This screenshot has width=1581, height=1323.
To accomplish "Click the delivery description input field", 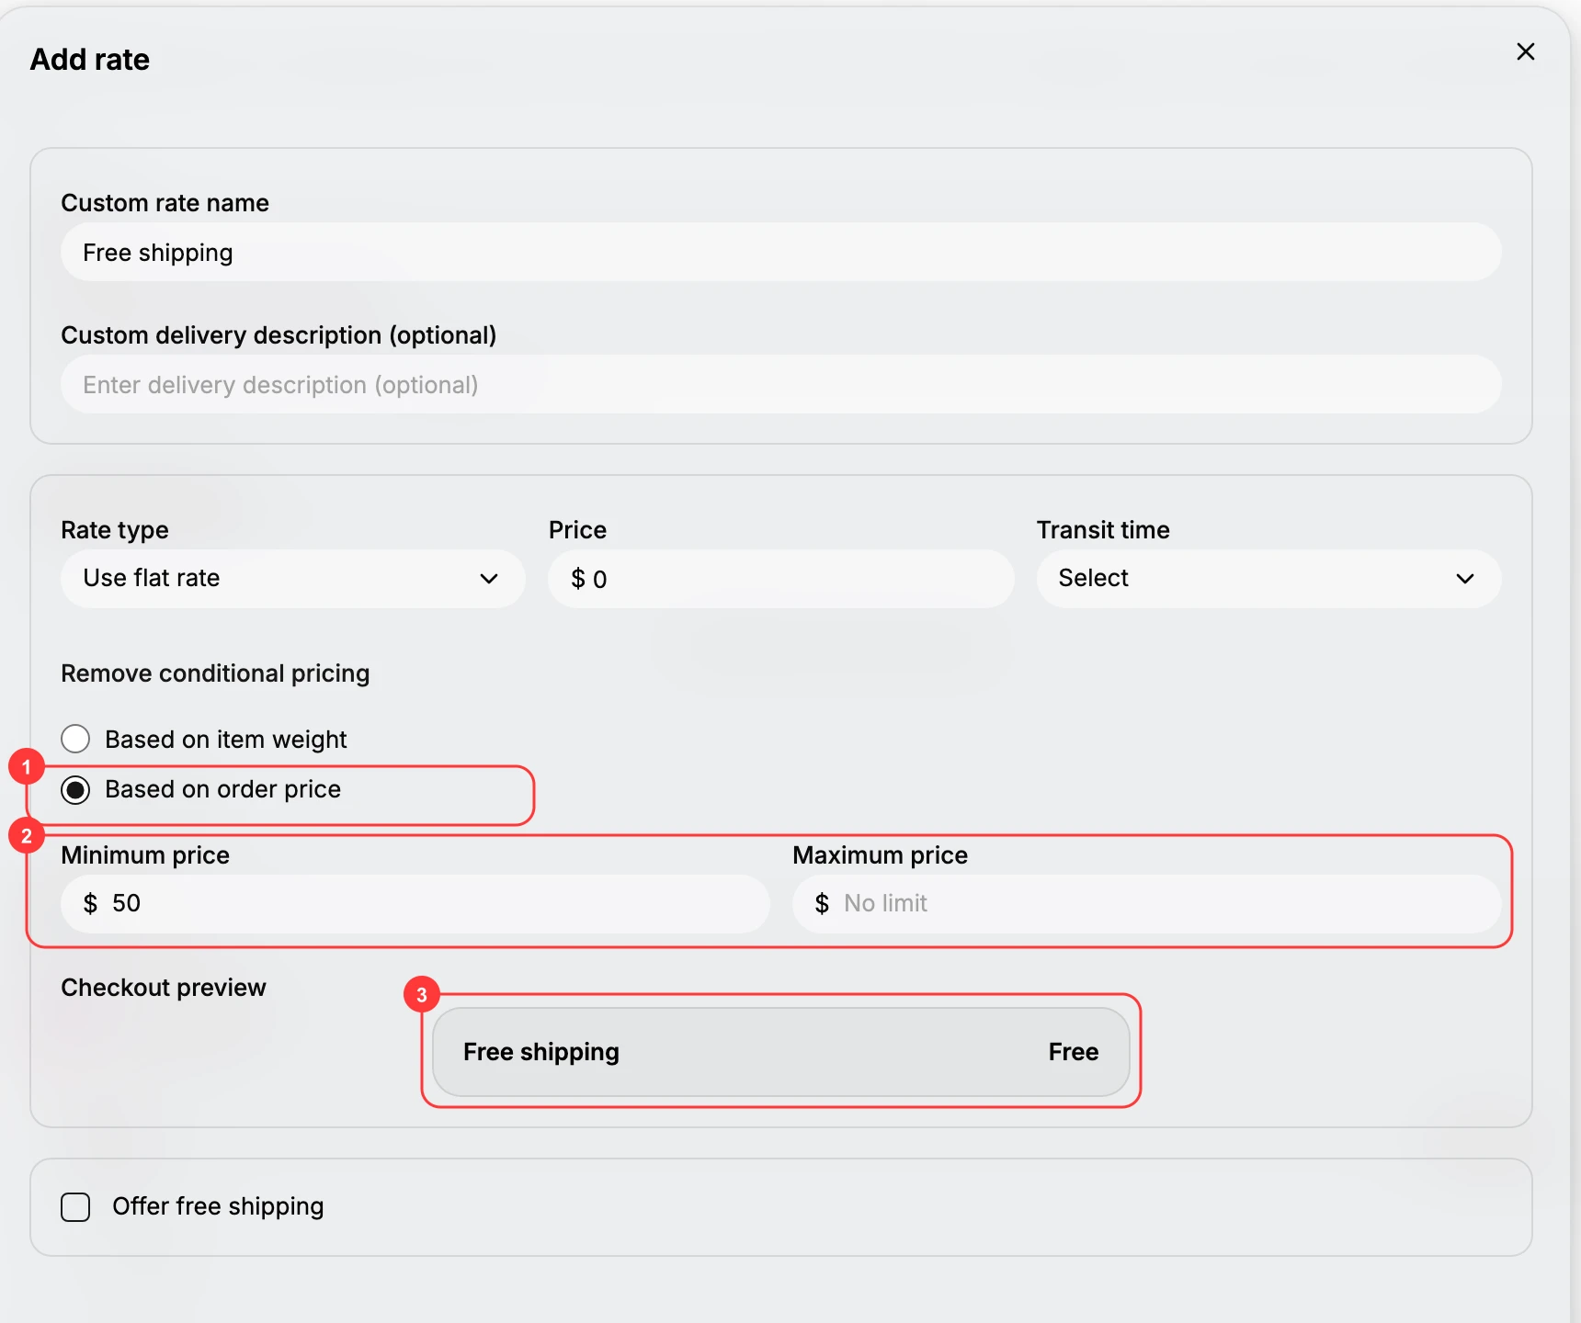I will tap(781, 385).
